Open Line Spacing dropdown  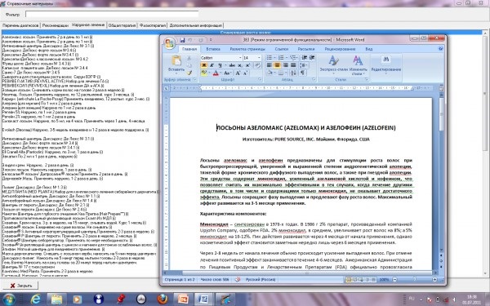click(303, 65)
